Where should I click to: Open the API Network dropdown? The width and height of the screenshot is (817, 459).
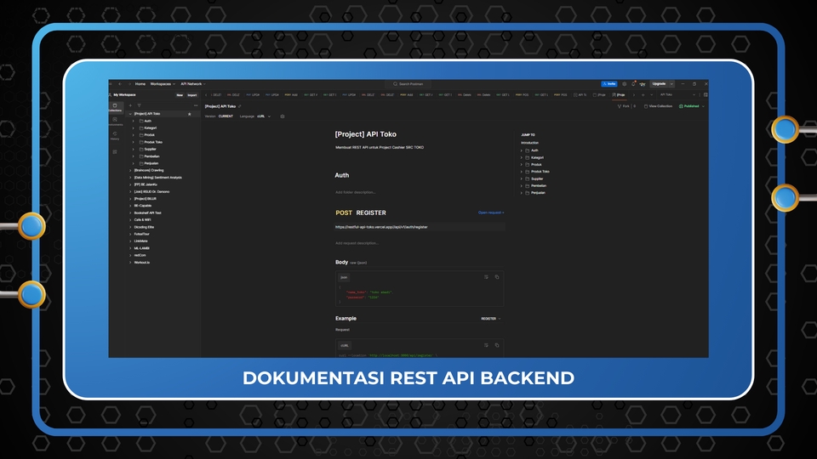coord(193,84)
